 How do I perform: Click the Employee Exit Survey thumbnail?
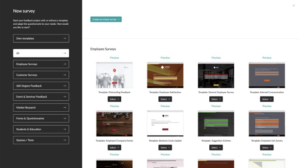pyautogui.click(x=267, y=123)
